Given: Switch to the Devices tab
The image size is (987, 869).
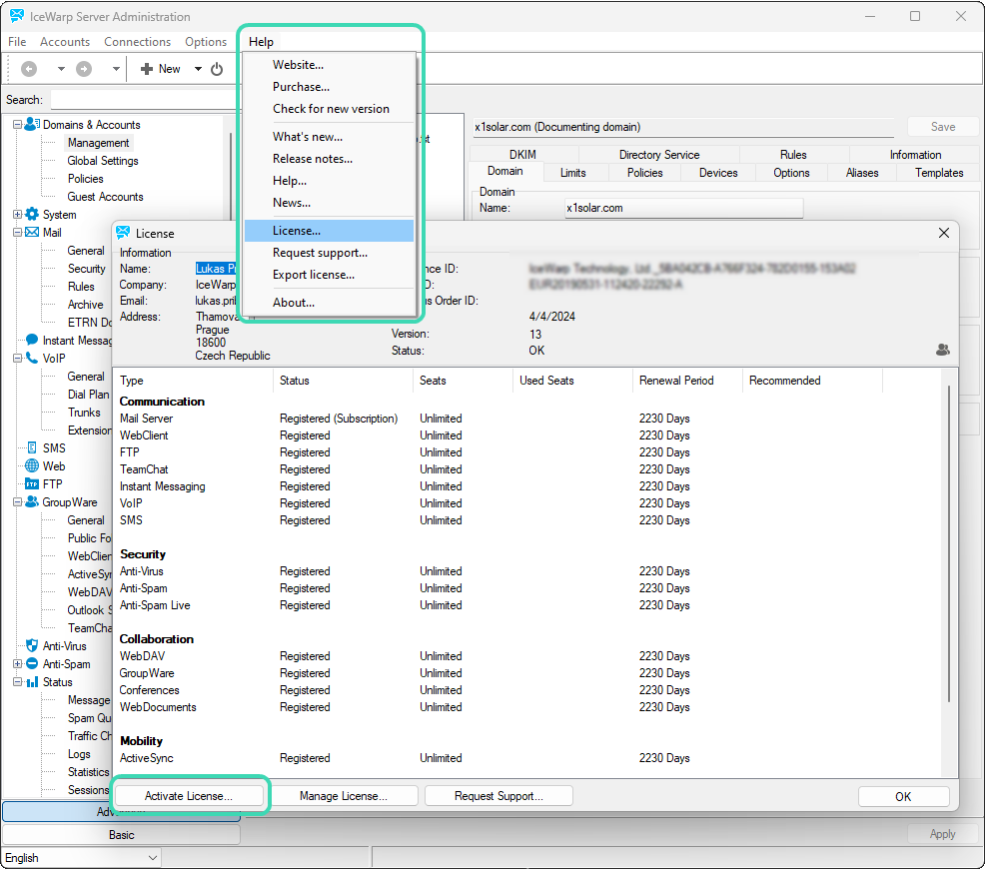Looking at the screenshot, I should 718,173.
